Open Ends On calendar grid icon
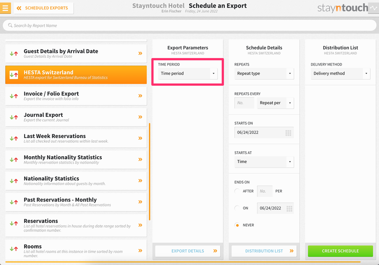The image size is (379, 265). pyautogui.click(x=289, y=209)
